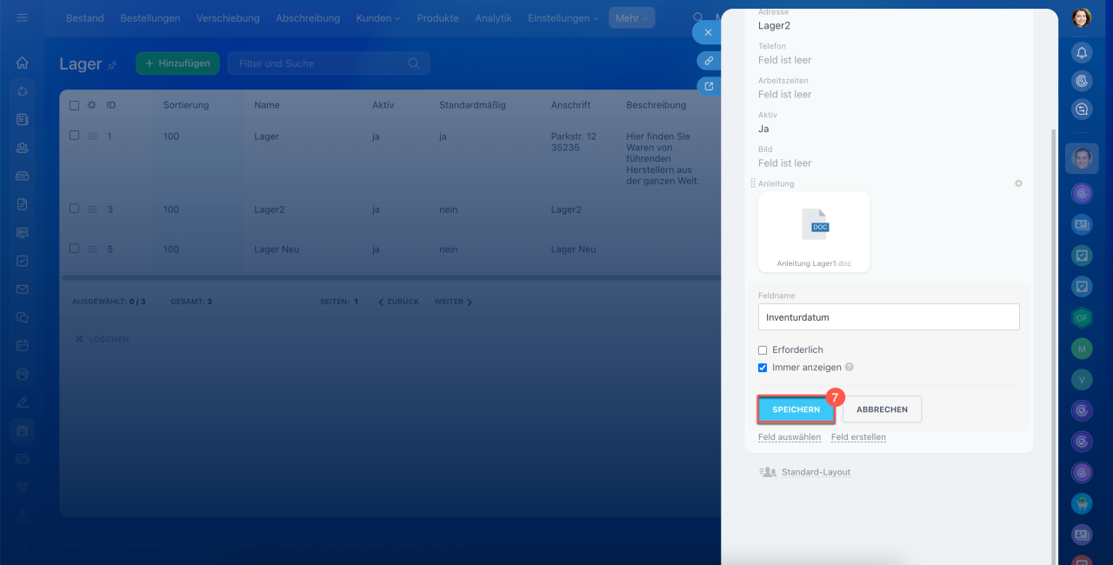Open the user profile avatar

point(1082,17)
